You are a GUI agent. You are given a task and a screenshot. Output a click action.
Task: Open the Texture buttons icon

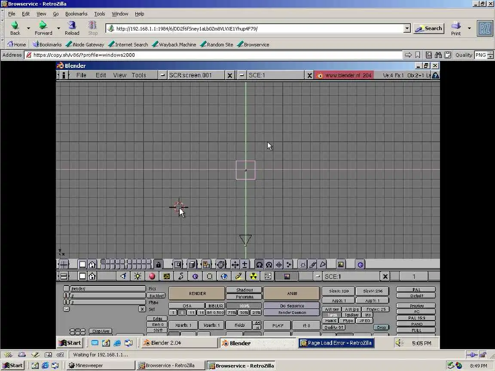pyautogui.click(x=166, y=277)
